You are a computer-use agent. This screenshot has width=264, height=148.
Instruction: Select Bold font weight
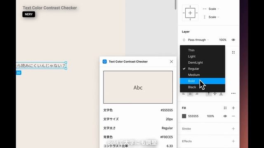(x=203, y=81)
